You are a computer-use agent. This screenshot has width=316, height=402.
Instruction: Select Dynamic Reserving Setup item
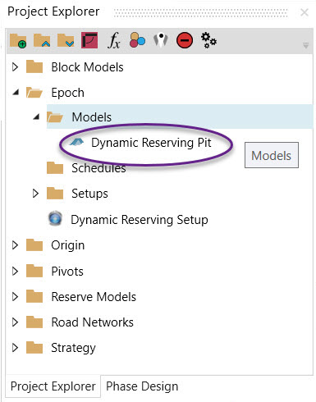point(140,220)
